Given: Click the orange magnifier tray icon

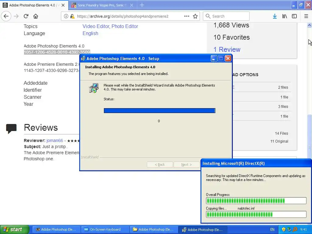Looking at the screenshot, I should 295,229.
